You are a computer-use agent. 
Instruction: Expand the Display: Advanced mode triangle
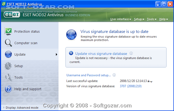click(4, 107)
